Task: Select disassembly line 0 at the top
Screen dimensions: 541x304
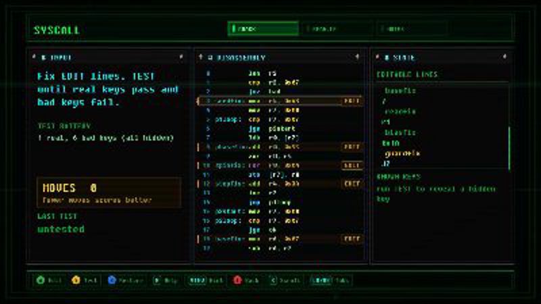Action: (x=280, y=74)
